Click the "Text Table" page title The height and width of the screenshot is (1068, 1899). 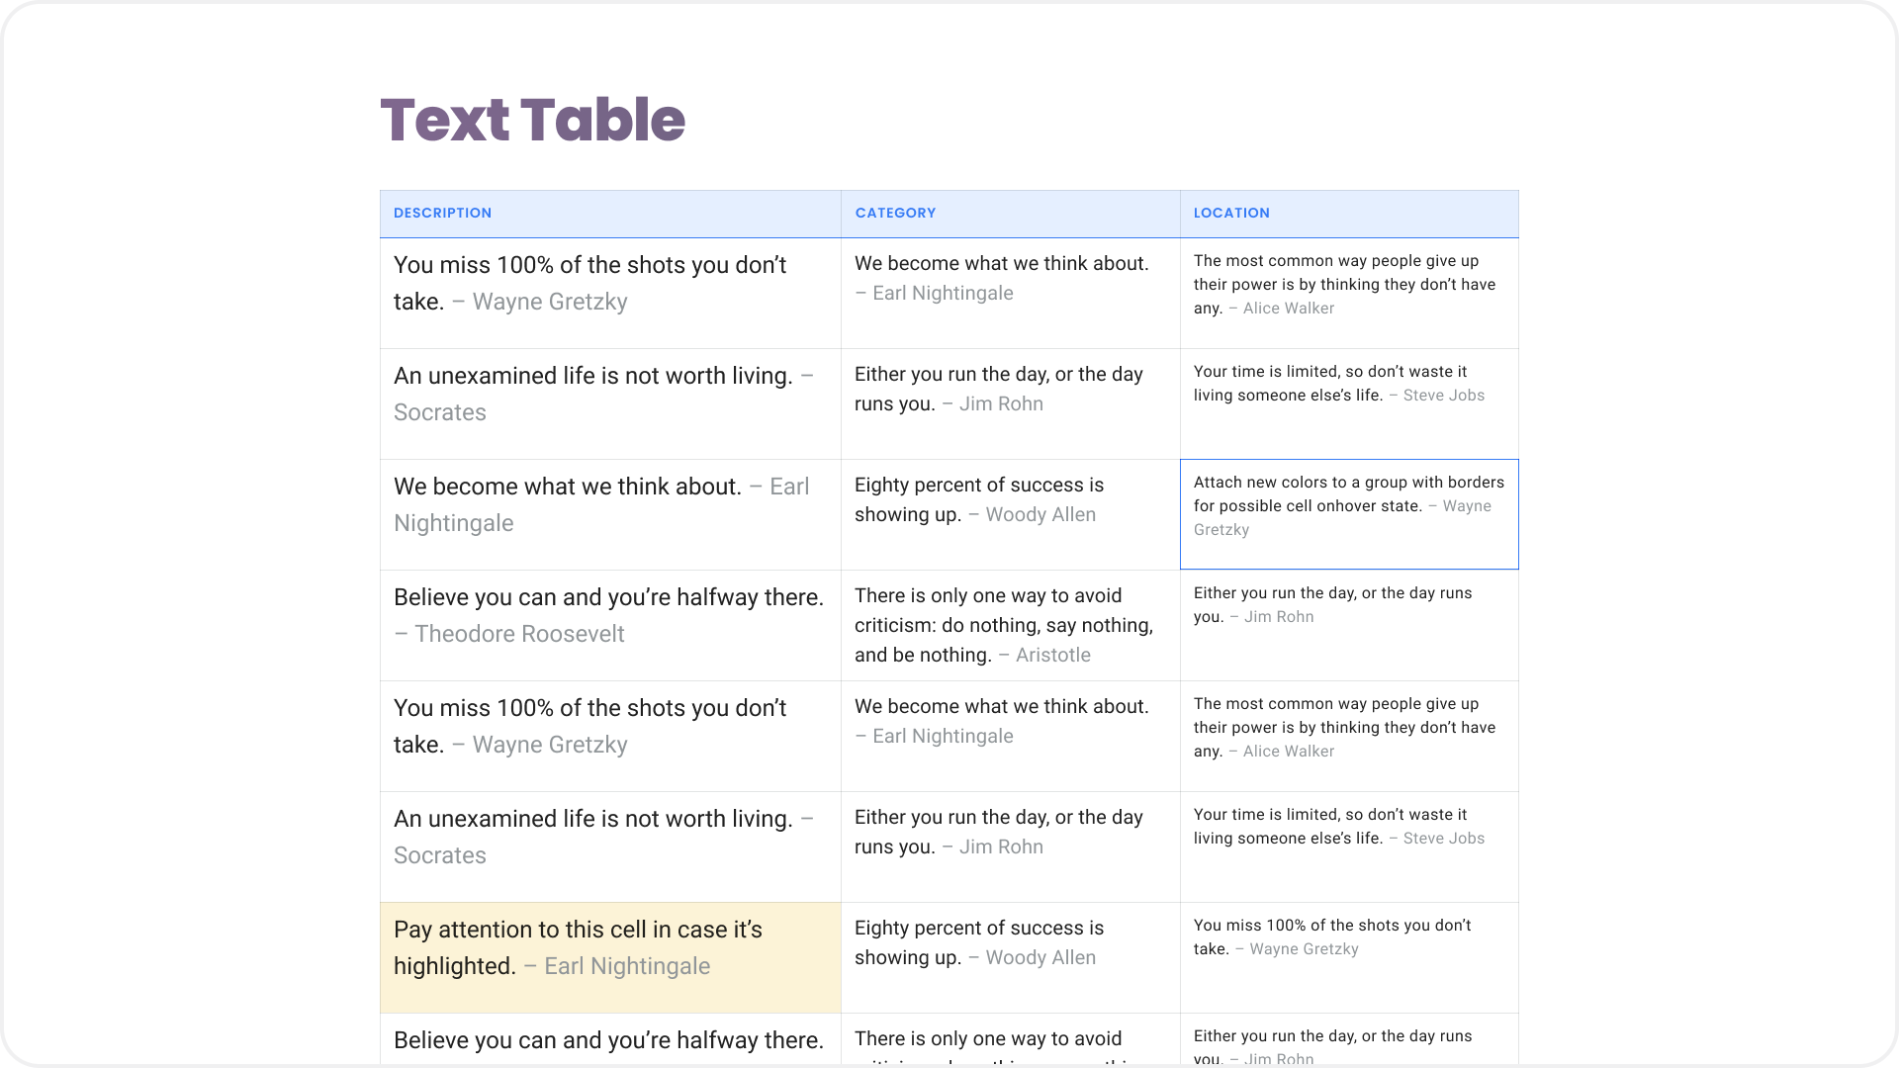click(x=532, y=120)
